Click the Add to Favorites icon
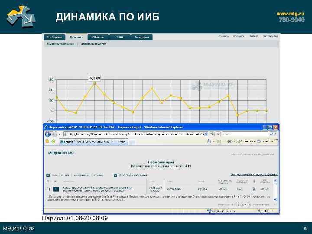The width and height of the screenshot is (312, 234). (53, 141)
